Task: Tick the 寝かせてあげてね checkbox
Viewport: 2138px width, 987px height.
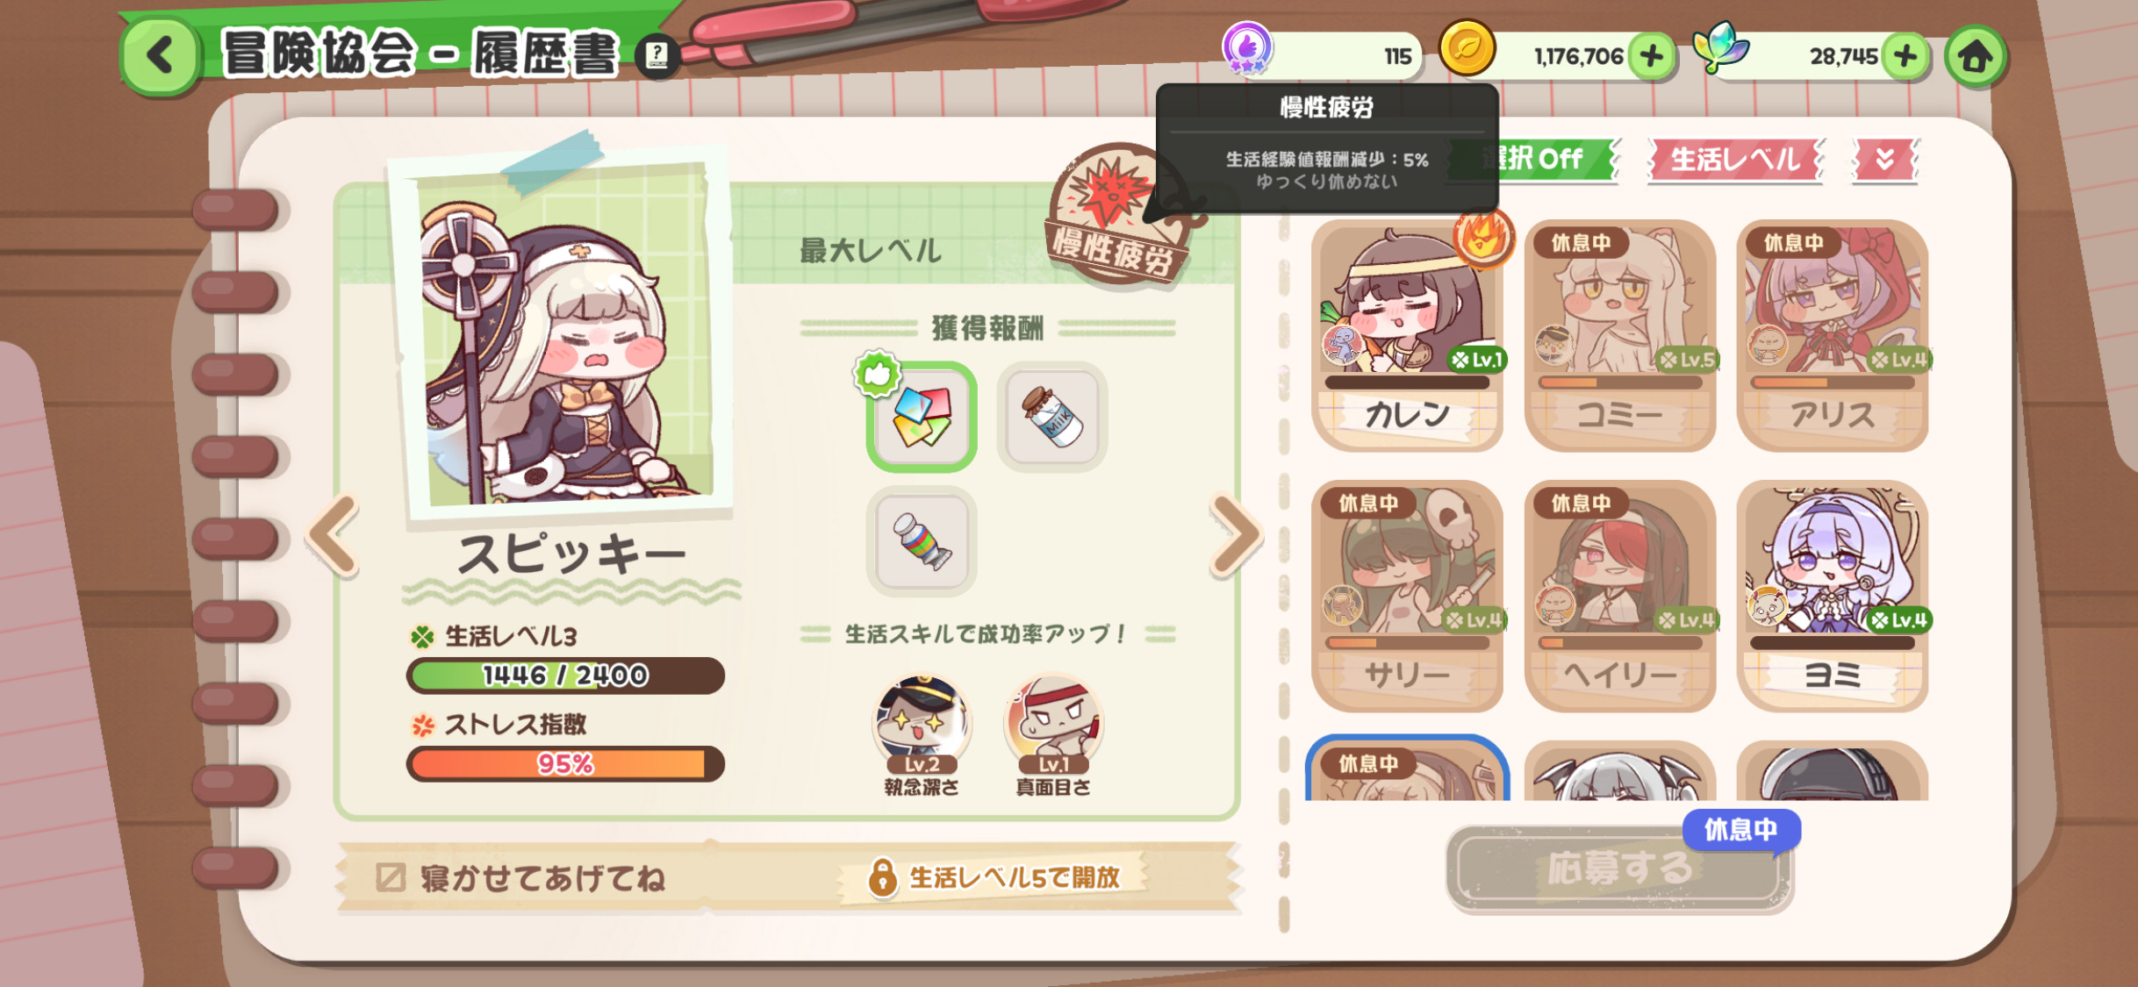Action: [x=391, y=876]
